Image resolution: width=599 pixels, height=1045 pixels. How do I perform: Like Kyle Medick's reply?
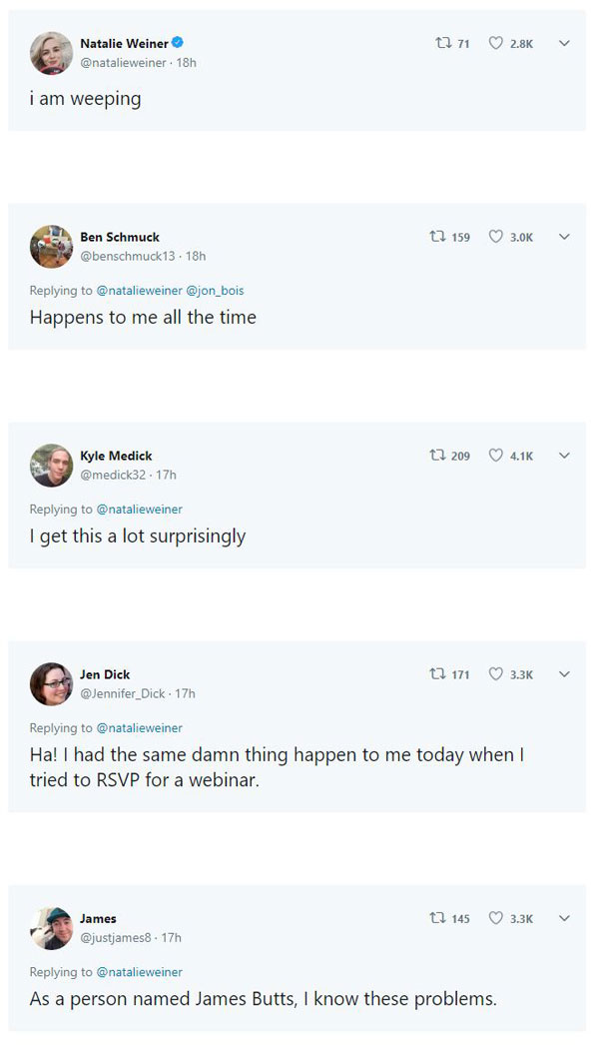[495, 456]
